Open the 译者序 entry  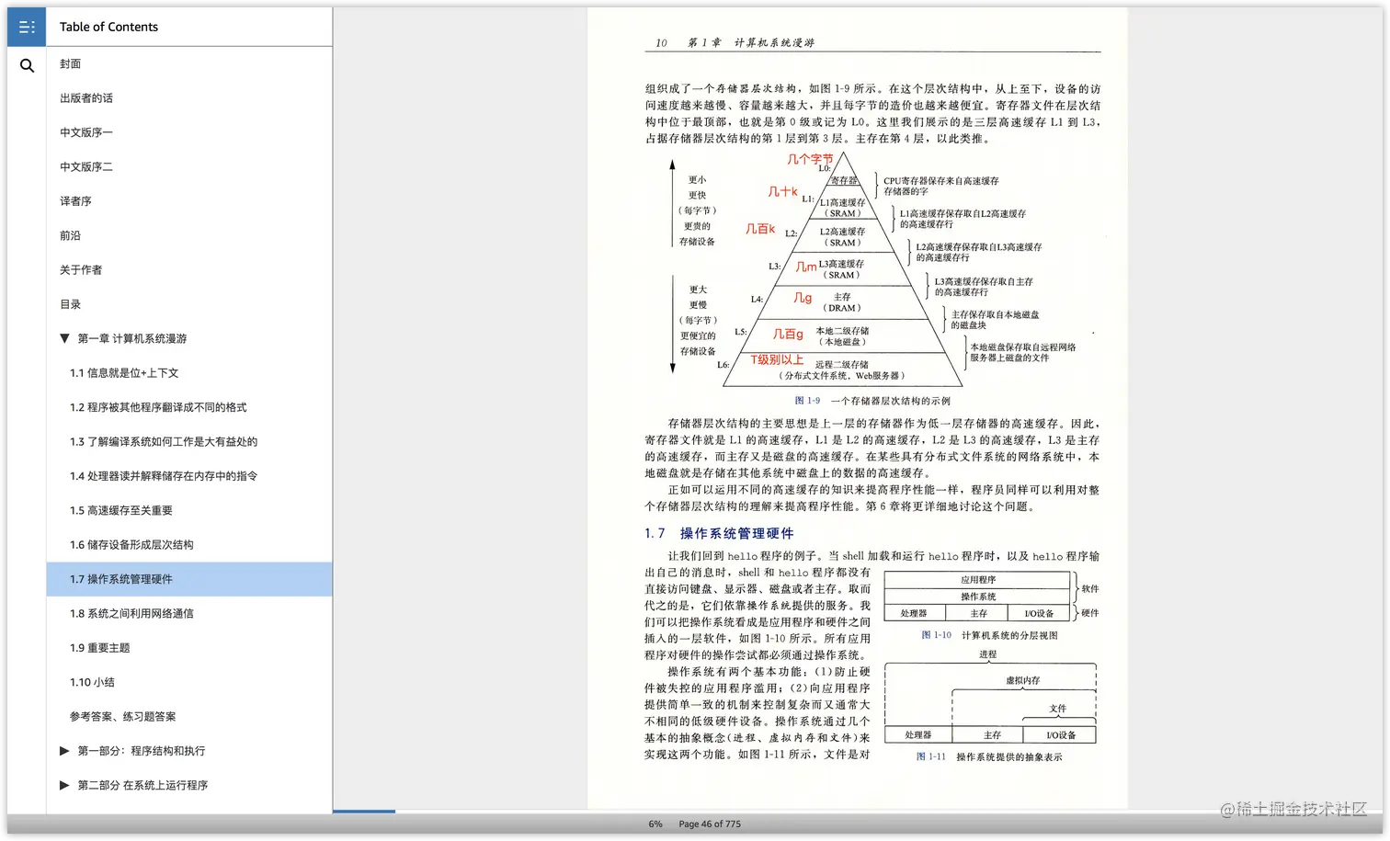(x=75, y=201)
